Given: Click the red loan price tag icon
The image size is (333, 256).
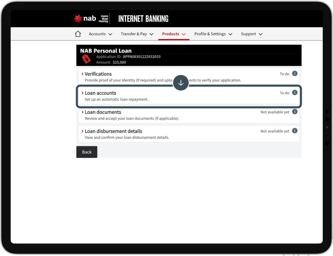Looking at the screenshot, I should (x=86, y=59).
